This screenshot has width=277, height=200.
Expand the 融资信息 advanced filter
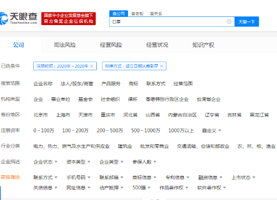pyautogui.click(x=210, y=177)
